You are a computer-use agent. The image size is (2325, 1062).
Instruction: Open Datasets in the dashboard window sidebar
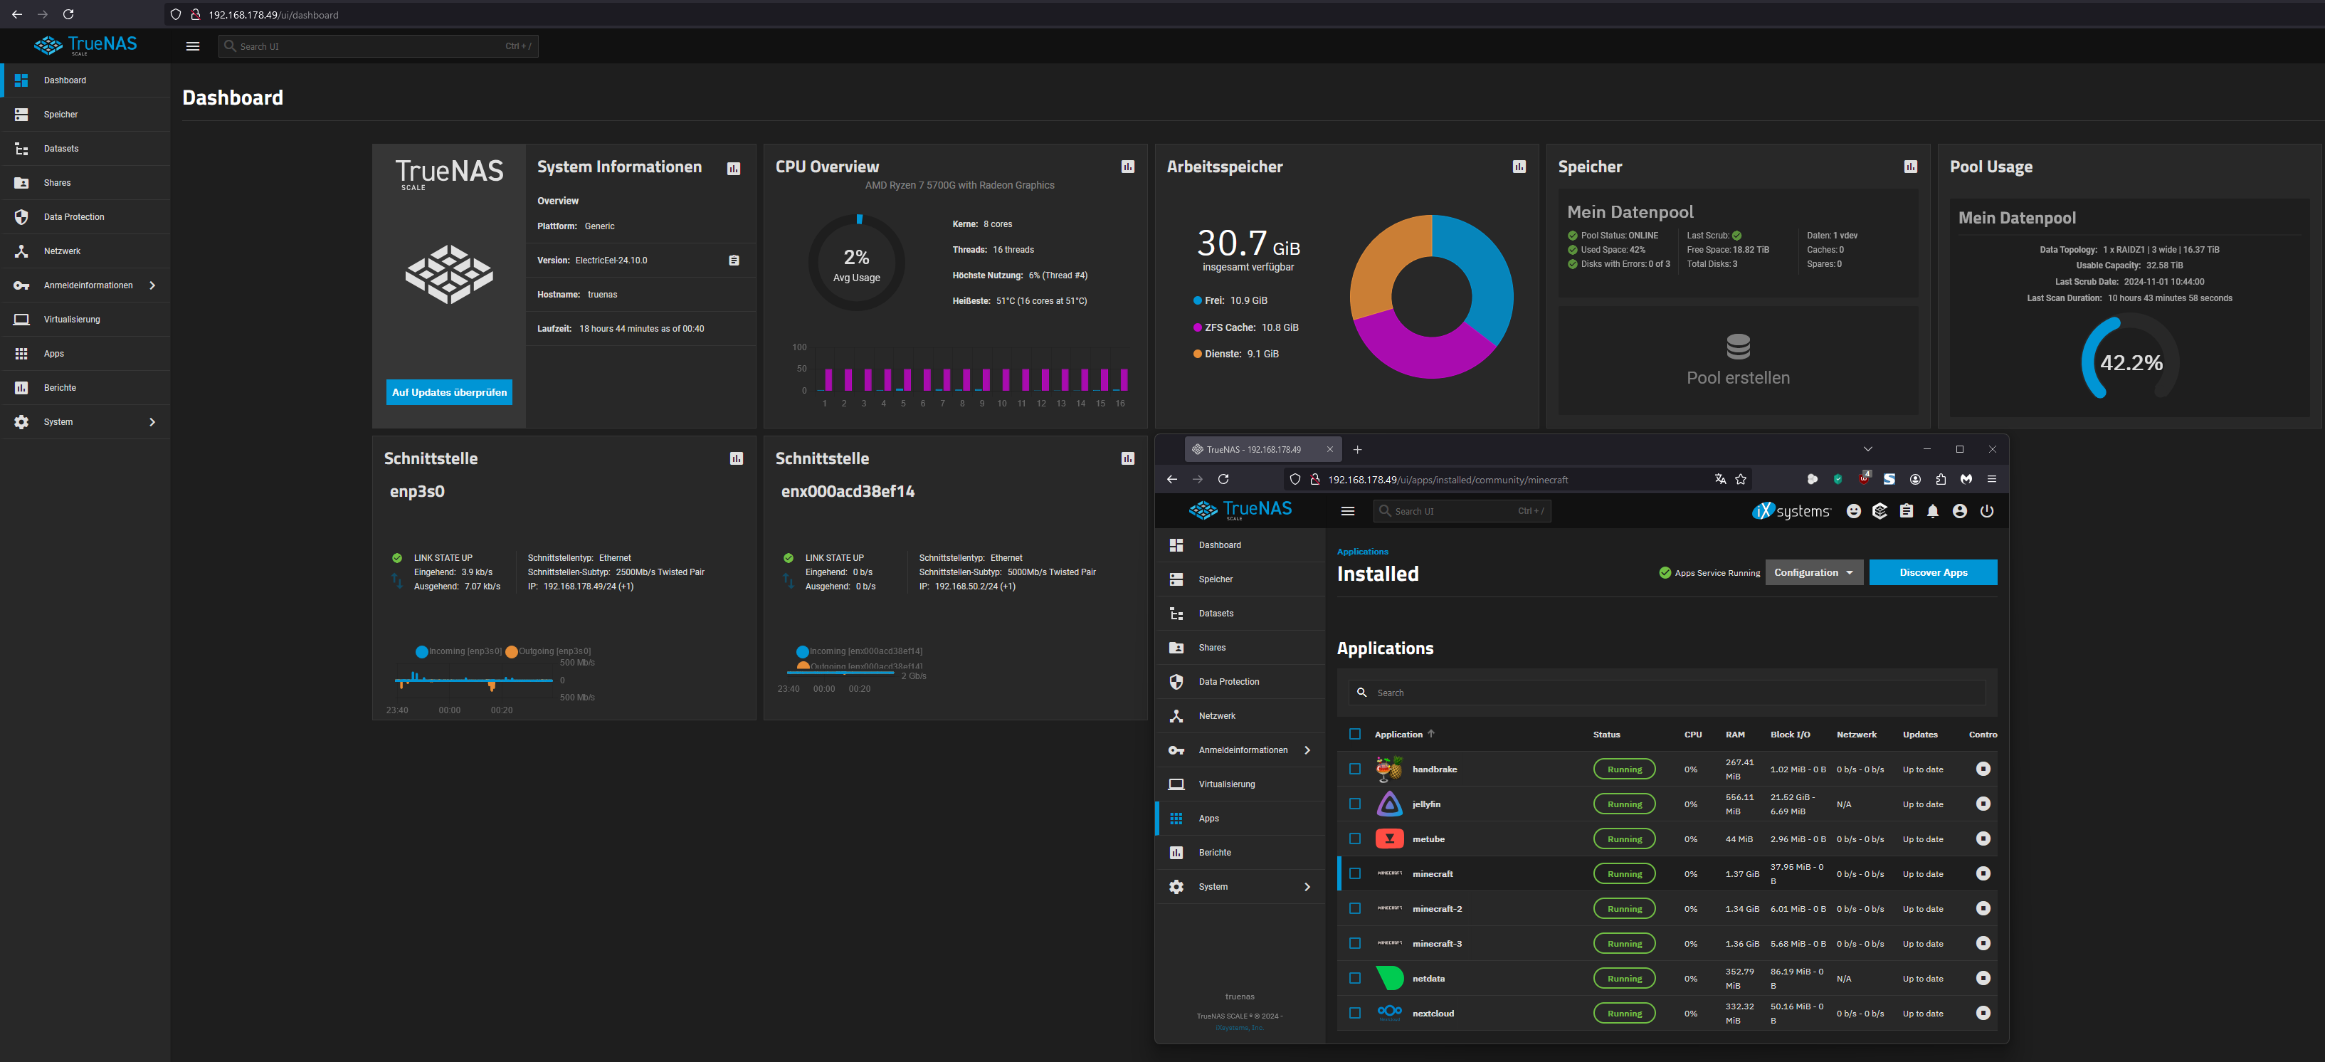pos(85,149)
